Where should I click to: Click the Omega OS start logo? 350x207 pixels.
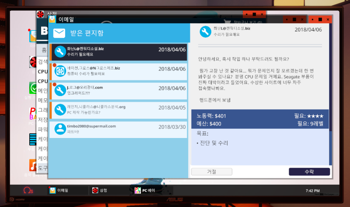[x=28, y=190]
